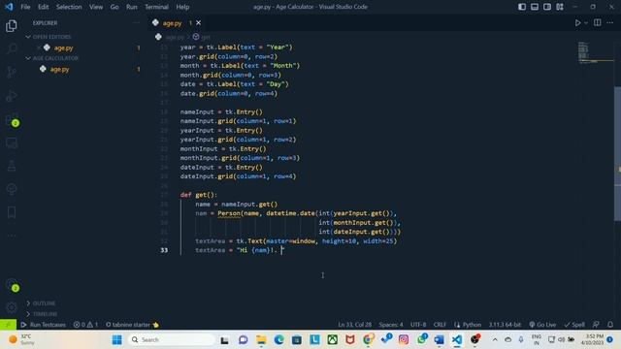Open the Testing flask view

(x=11, y=166)
